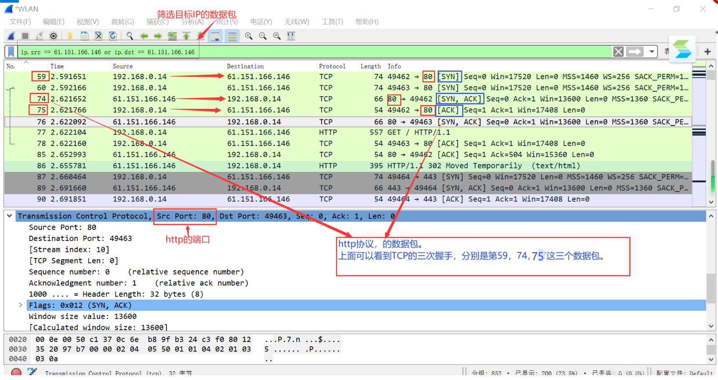Image resolution: width=718 pixels, height=380 pixels.
Task: Add a filter button with the plus sign
Action: pyautogui.click(x=707, y=52)
